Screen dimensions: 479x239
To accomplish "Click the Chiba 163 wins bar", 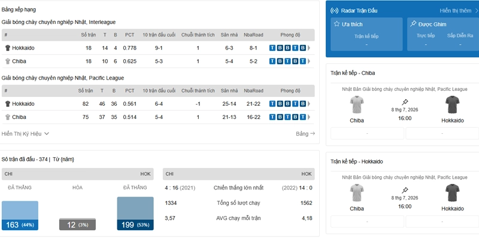I will point(20,216).
